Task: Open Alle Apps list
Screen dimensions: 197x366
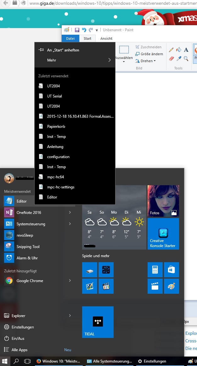Action: coord(16,350)
